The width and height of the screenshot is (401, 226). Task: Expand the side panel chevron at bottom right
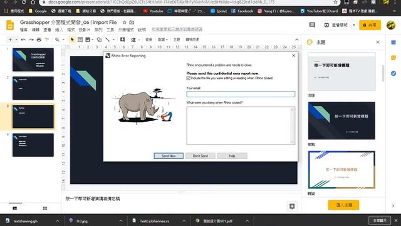(x=393, y=206)
